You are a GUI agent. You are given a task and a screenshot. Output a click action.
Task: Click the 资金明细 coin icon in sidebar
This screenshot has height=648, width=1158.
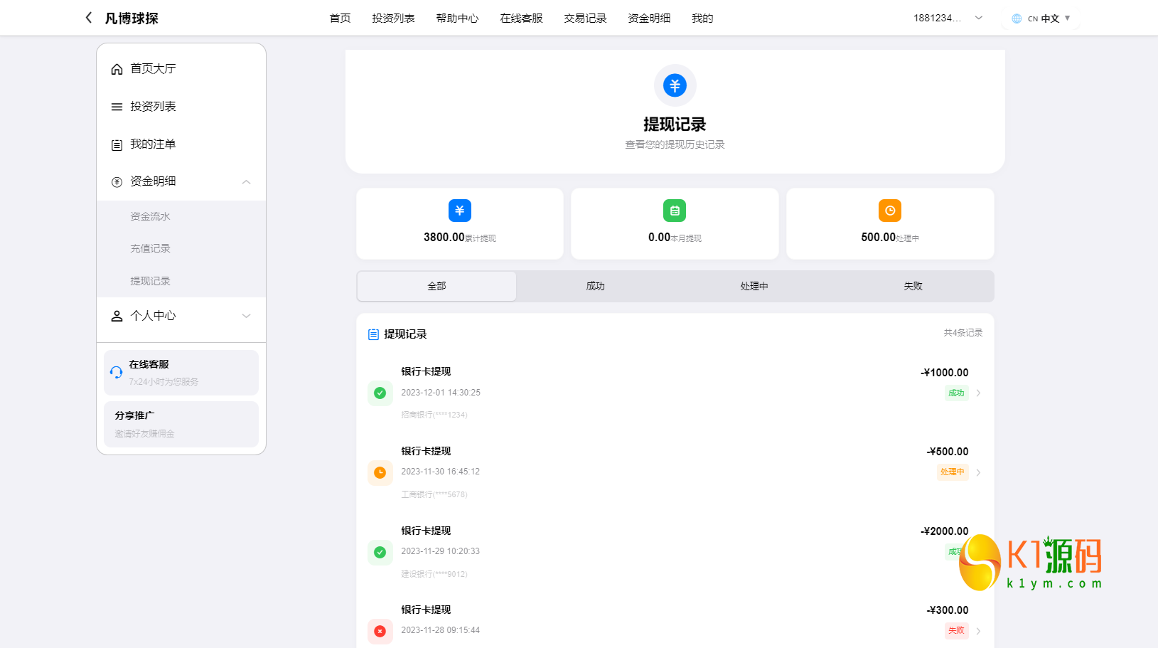click(x=117, y=181)
